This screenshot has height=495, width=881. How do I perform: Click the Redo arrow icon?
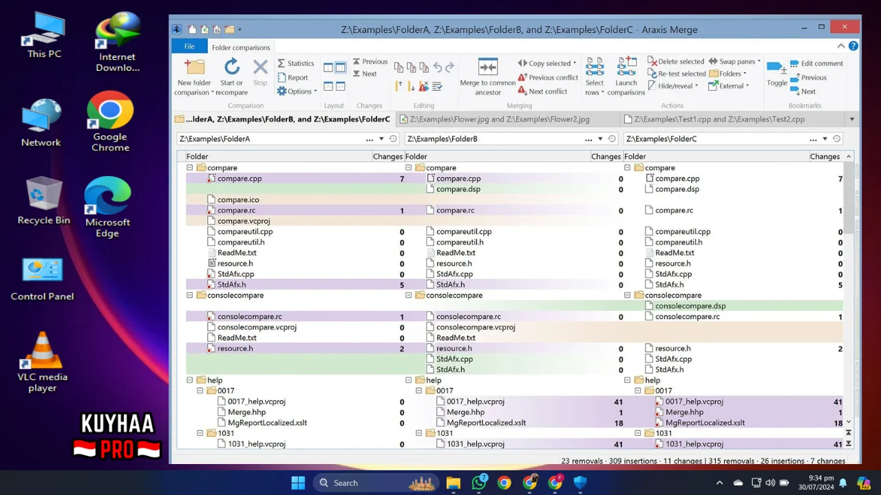click(449, 67)
